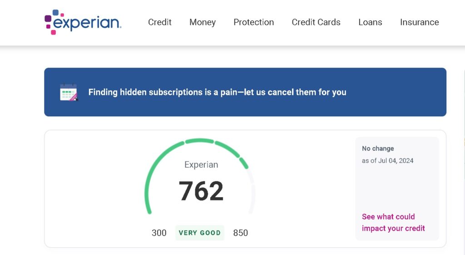Click the 850 maximum score label
Screen dimensions: 465x255
click(x=241, y=233)
